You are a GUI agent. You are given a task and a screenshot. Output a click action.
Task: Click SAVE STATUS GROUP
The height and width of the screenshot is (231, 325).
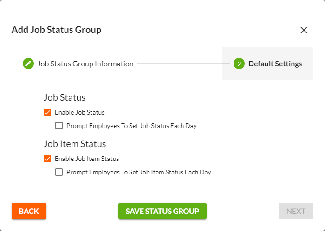click(x=162, y=211)
